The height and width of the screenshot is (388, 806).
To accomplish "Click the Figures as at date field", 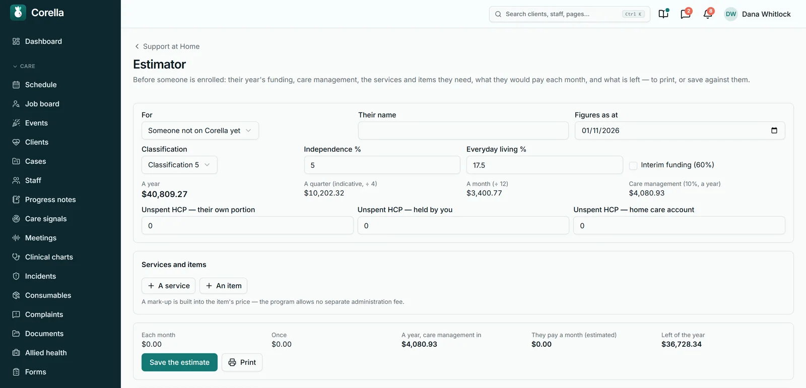I will pyautogui.click(x=680, y=131).
